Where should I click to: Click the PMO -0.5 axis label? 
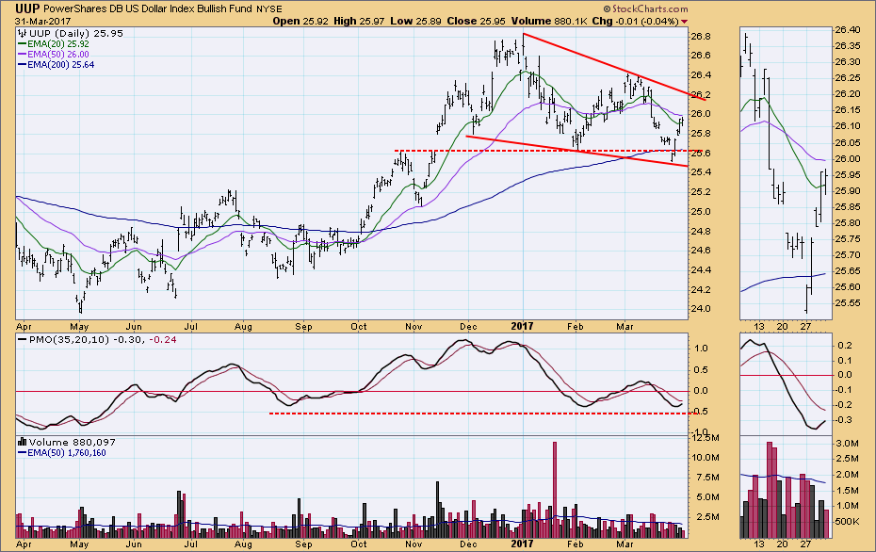pyautogui.click(x=701, y=412)
